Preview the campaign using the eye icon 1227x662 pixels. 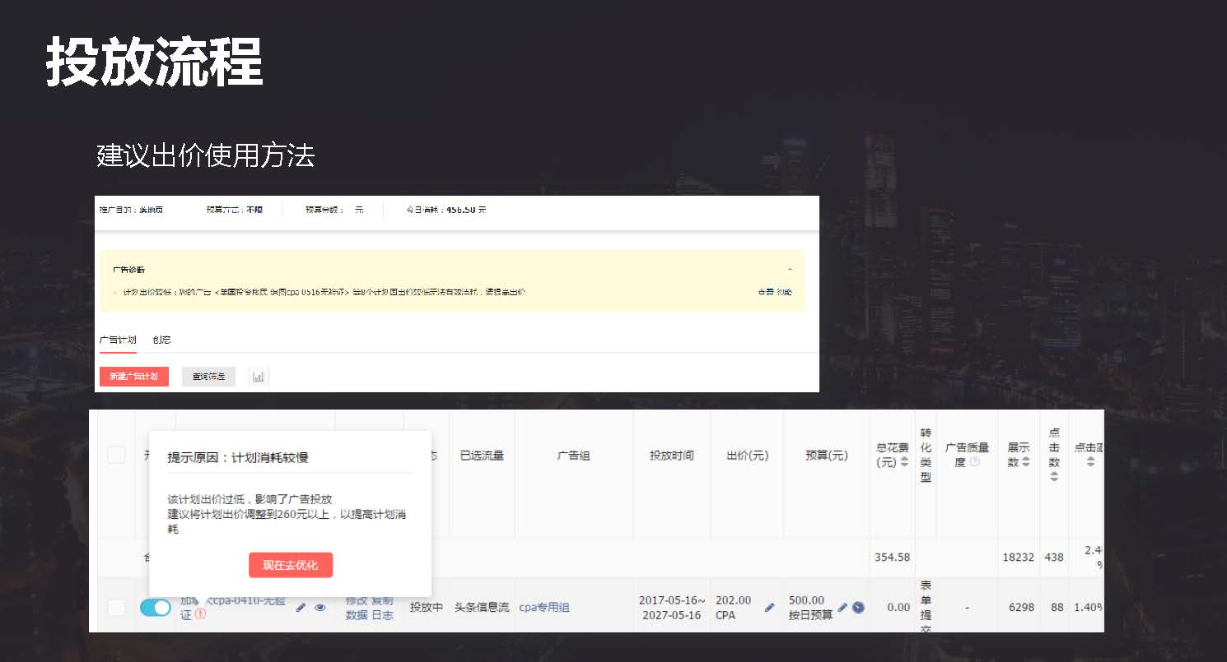point(320,609)
